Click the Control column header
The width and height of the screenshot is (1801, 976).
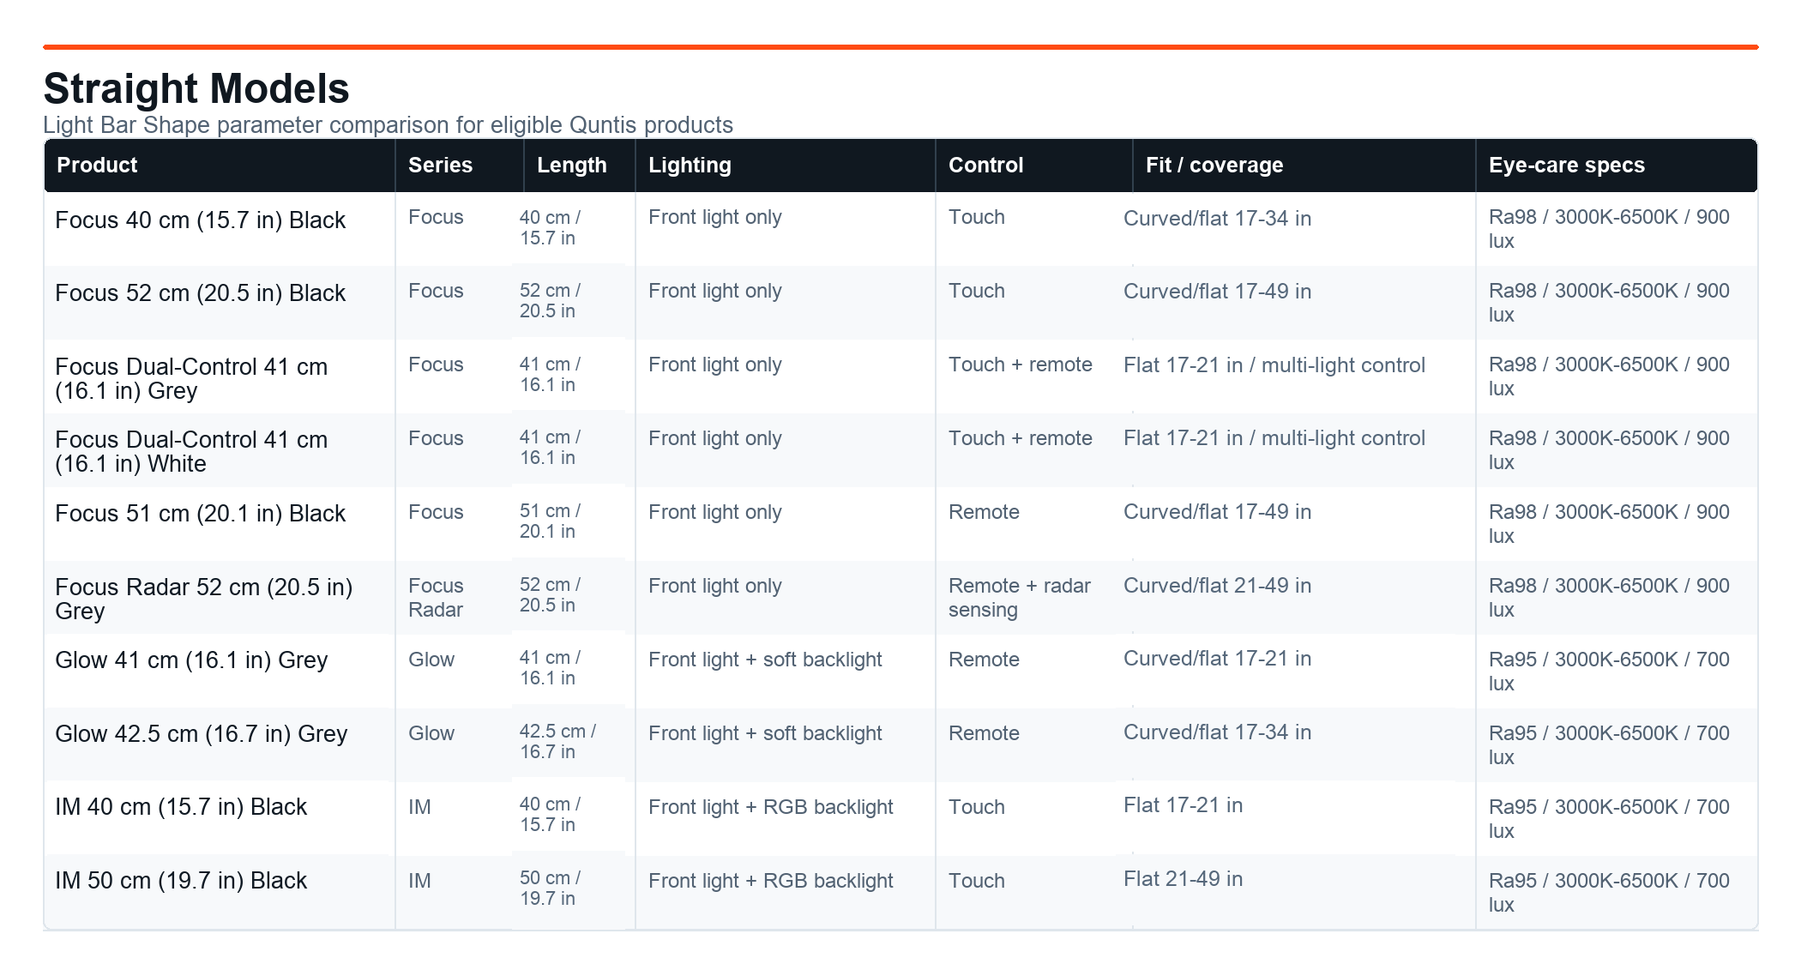click(x=1034, y=166)
